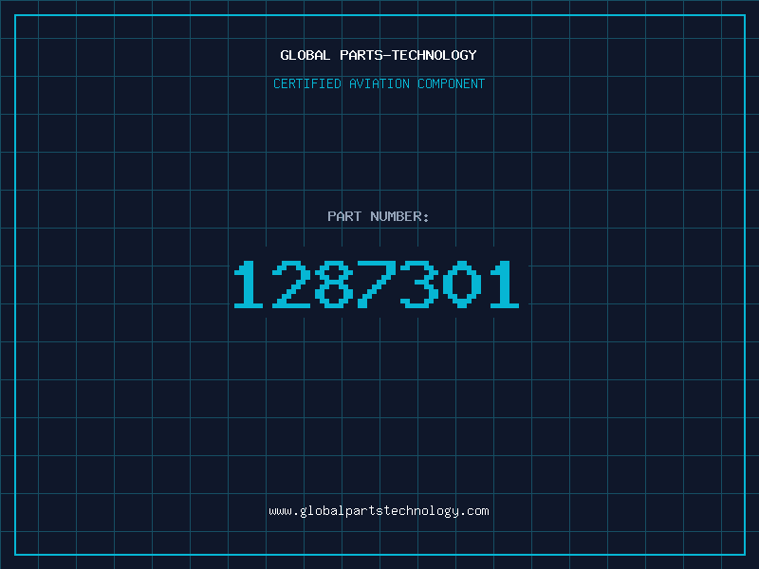
Task: Select the part number 1287301
Action: [377, 284]
